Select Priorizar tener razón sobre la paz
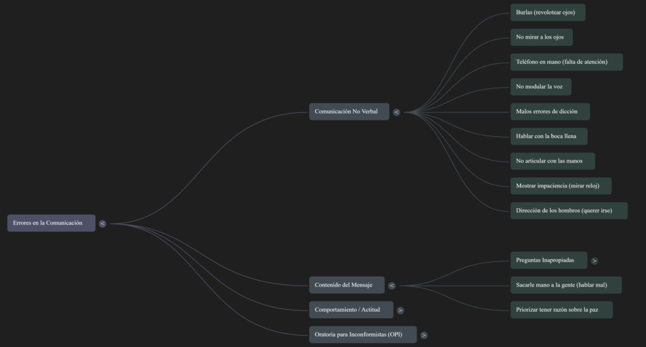Screen dimensions: 646x347 (561, 310)
